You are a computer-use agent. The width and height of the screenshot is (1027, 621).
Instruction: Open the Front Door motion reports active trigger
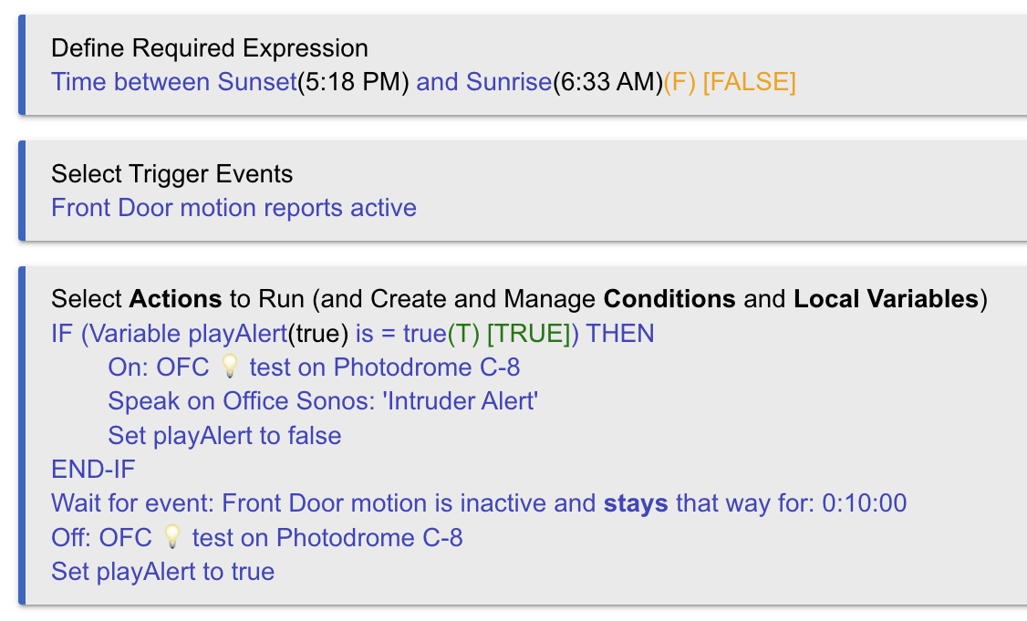click(233, 208)
